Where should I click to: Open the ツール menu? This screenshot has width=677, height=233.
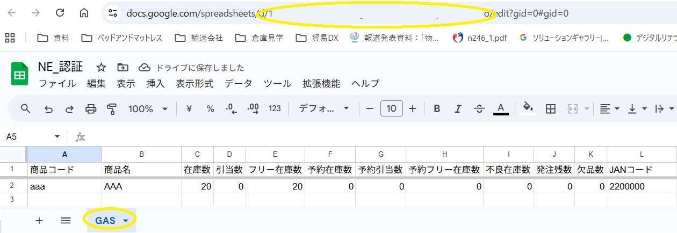pos(277,84)
